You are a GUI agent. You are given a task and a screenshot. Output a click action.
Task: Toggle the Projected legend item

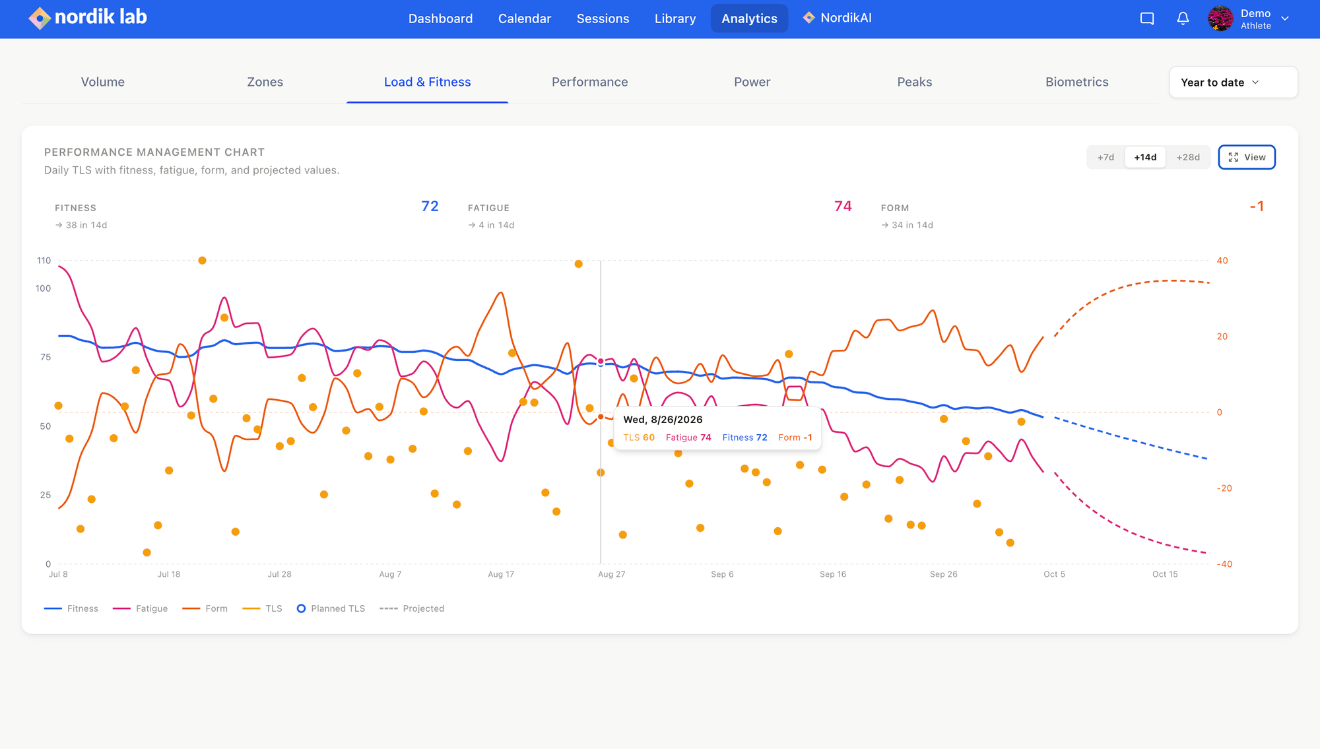click(x=412, y=608)
